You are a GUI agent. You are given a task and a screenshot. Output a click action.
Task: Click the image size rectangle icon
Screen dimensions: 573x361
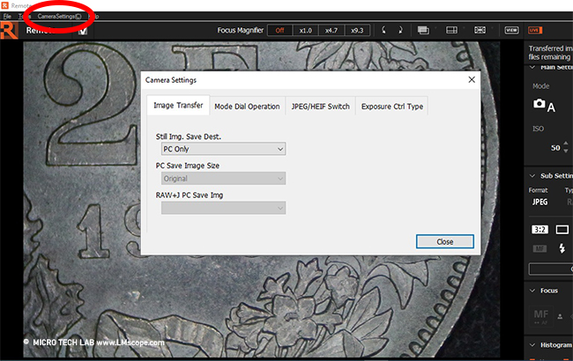[x=562, y=230]
